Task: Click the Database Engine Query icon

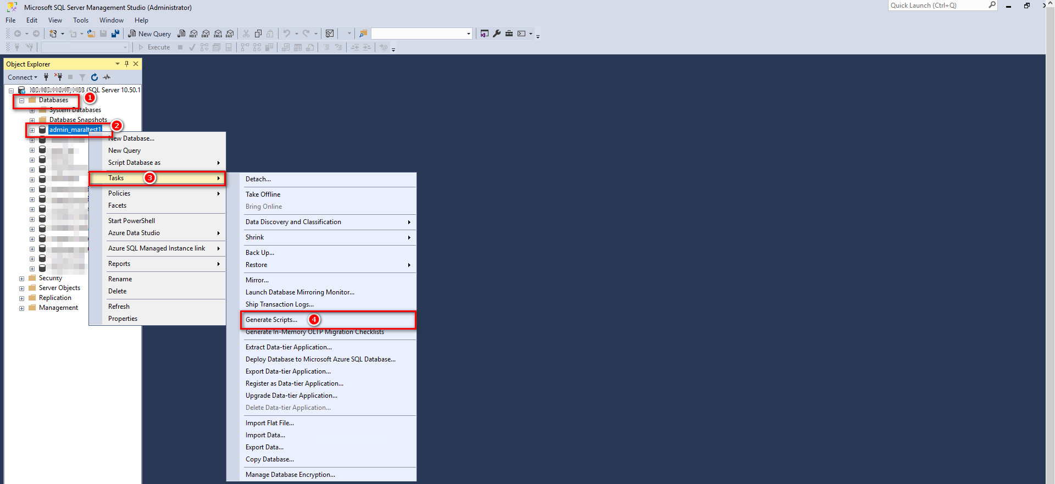Action: click(181, 34)
